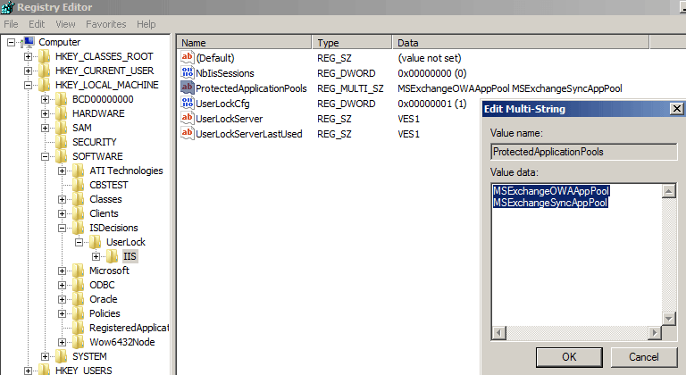The image size is (686, 375).
Task: Open the Favorites menu
Action: click(106, 24)
